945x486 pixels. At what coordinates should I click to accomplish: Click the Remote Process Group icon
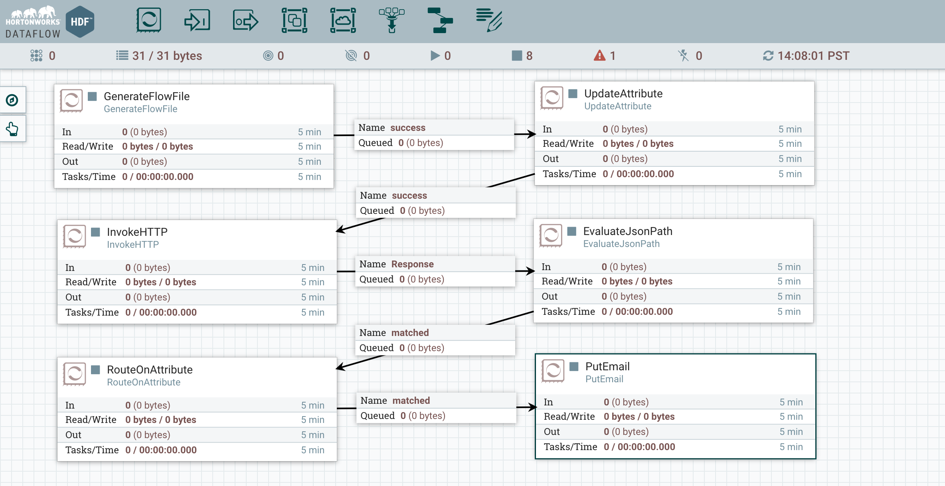coord(343,20)
